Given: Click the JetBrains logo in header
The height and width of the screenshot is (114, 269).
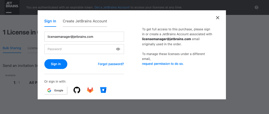Looking at the screenshot, I should click(x=12, y=7).
